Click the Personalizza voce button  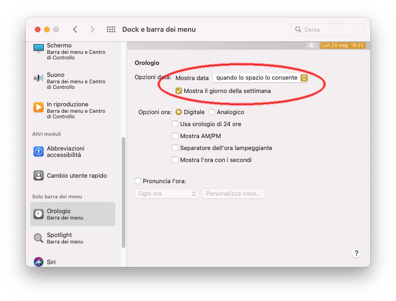[233, 194]
